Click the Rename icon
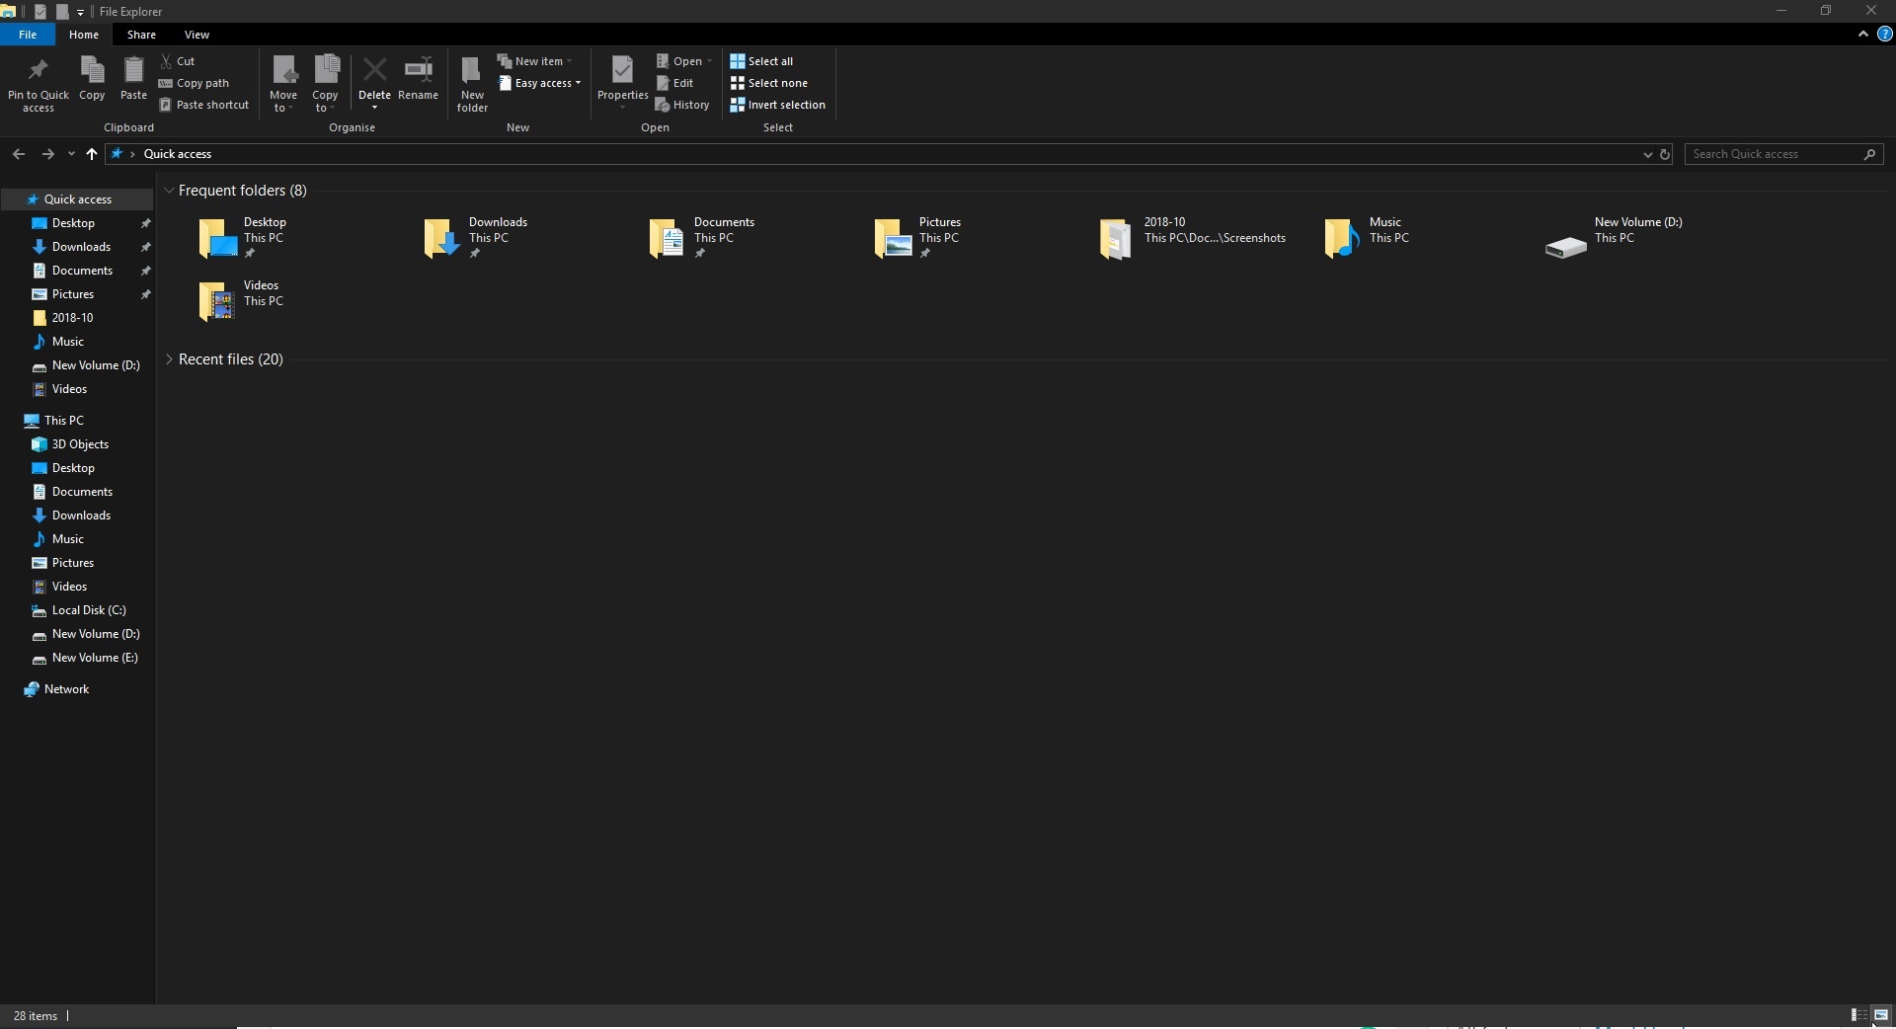The image size is (1896, 1029). [419, 79]
